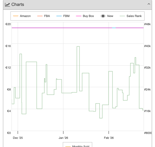Toggle the Monthly Sold legend entry

coord(77,146)
